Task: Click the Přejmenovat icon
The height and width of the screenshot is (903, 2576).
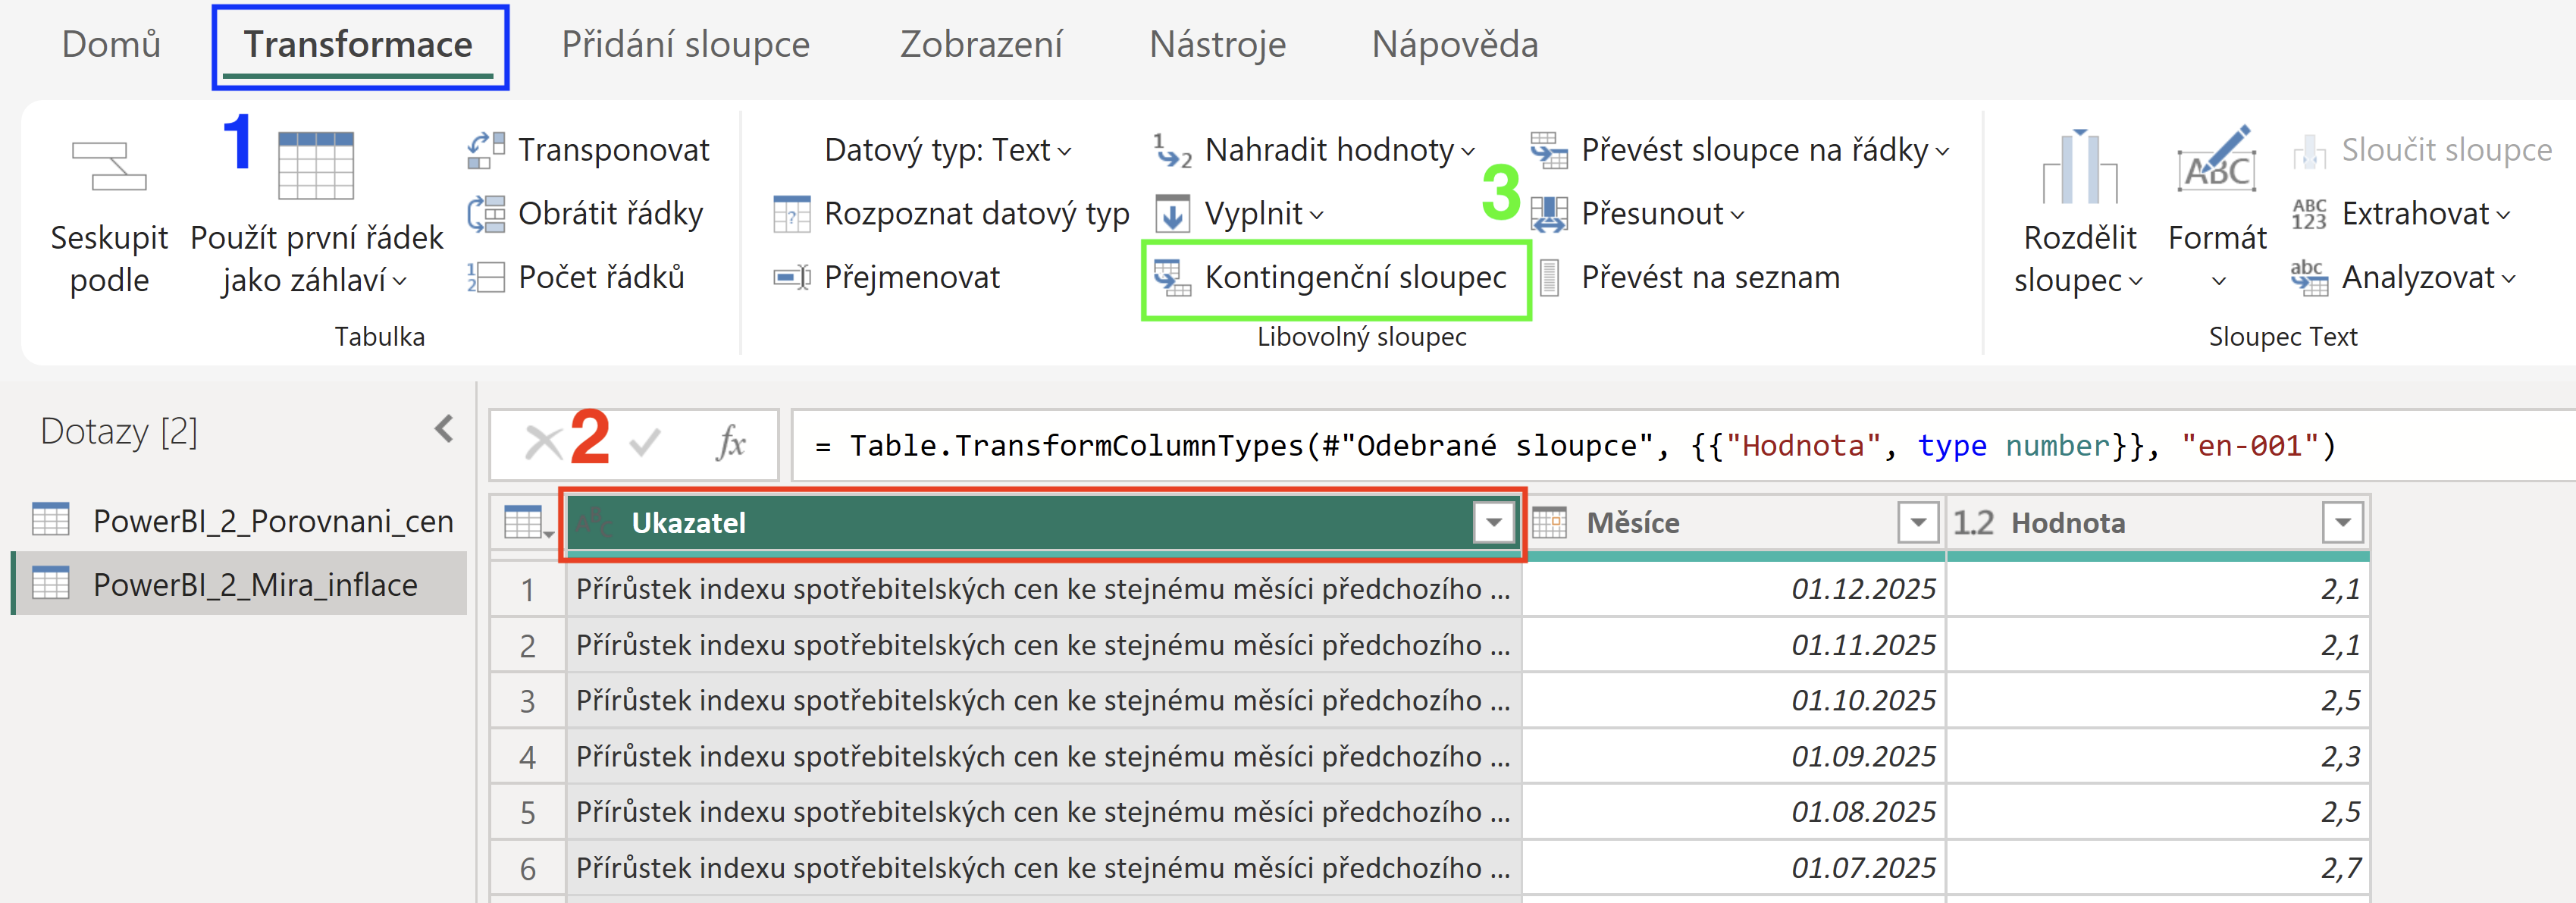Action: pos(792,277)
